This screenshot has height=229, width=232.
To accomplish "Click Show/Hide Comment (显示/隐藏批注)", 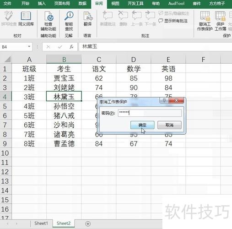I will (x=174, y=13).
